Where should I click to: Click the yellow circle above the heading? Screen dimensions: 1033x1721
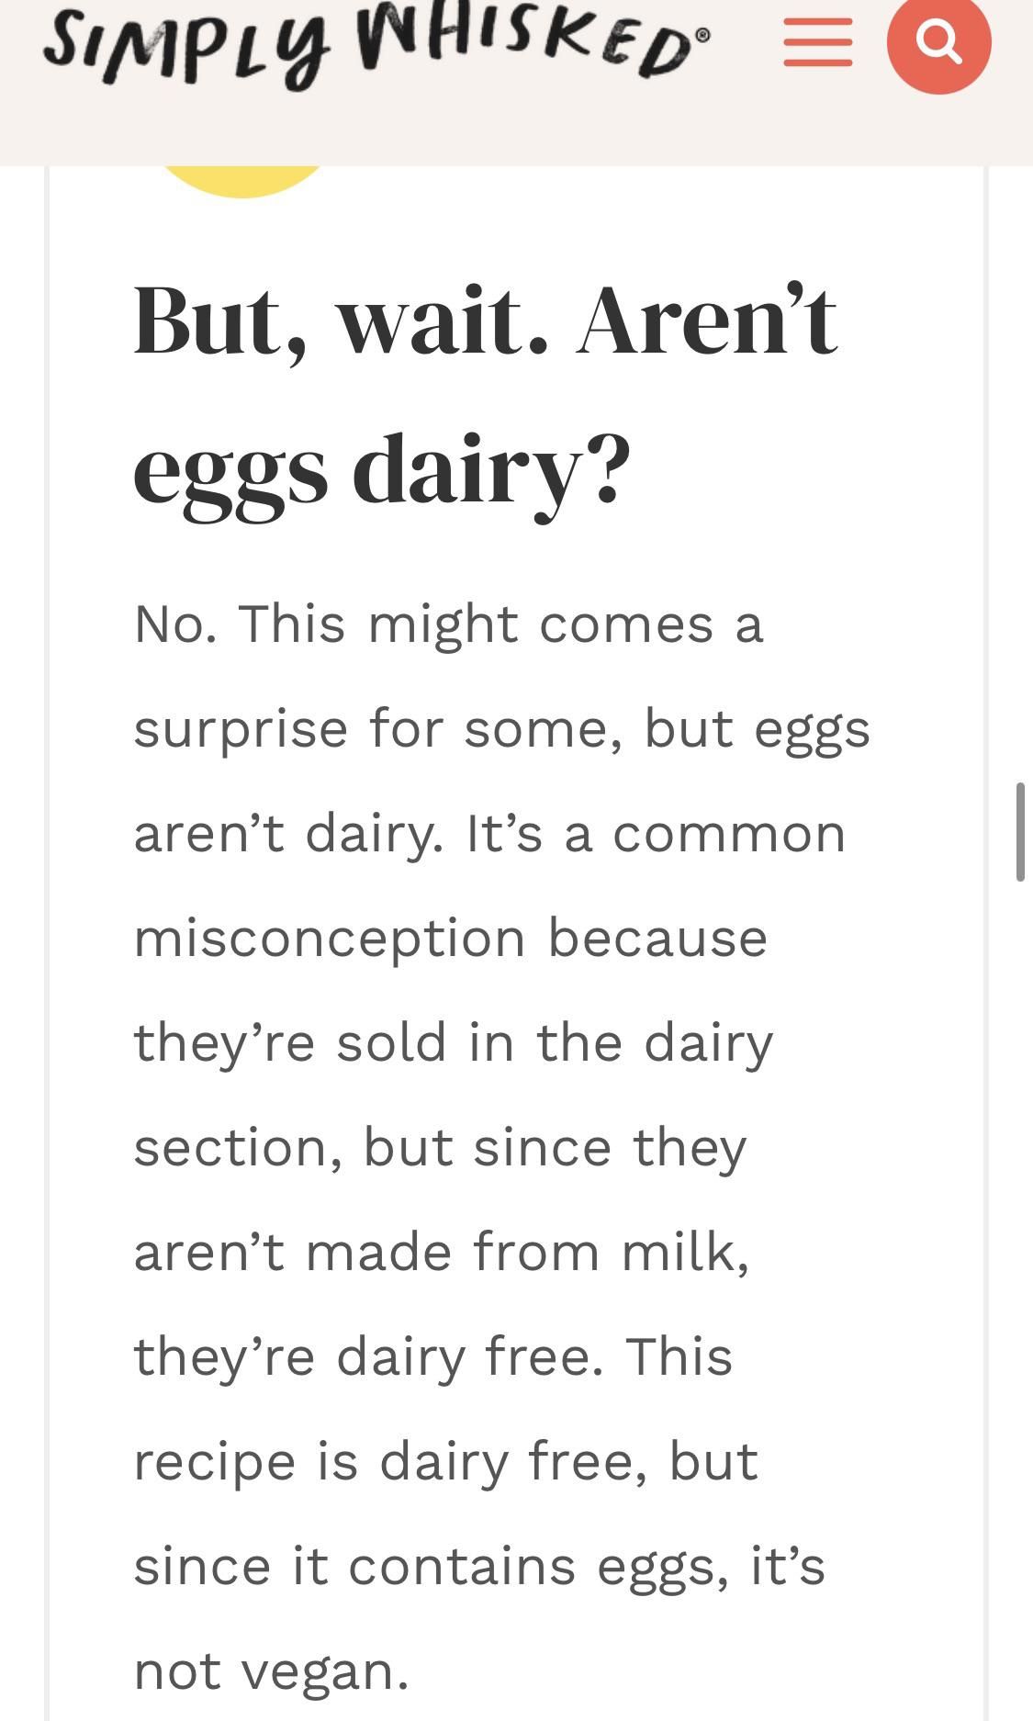pos(242,181)
